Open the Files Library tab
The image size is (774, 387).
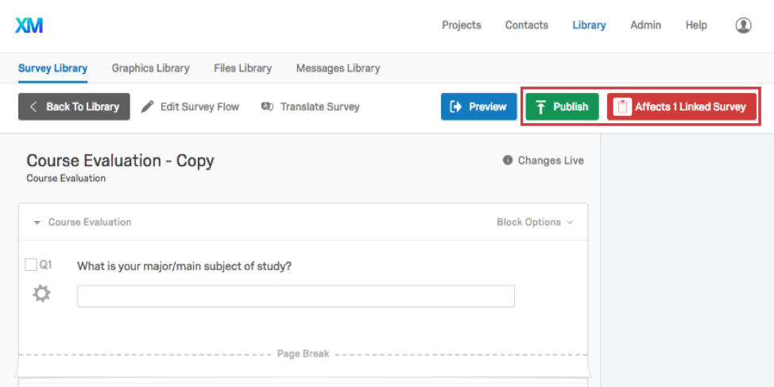point(242,68)
